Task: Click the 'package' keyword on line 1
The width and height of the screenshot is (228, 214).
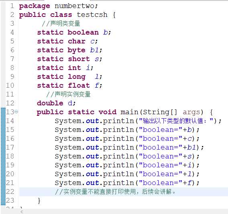Action: pyautogui.click(x=35, y=6)
